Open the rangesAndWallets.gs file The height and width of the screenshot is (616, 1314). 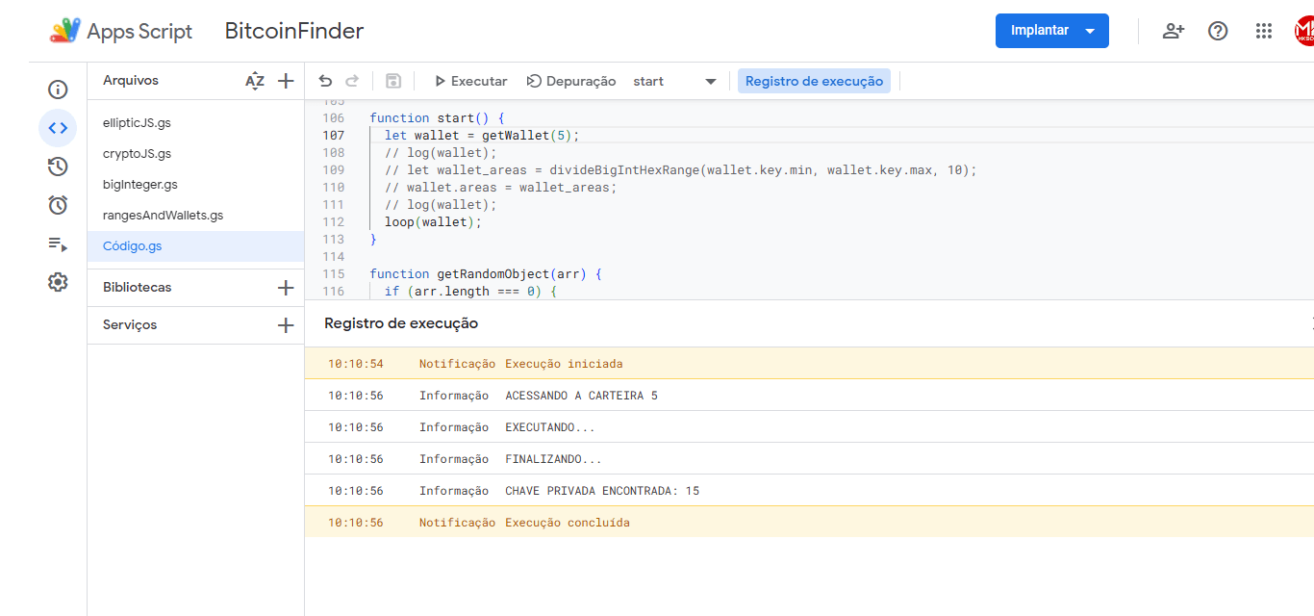(x=163, y=216)
